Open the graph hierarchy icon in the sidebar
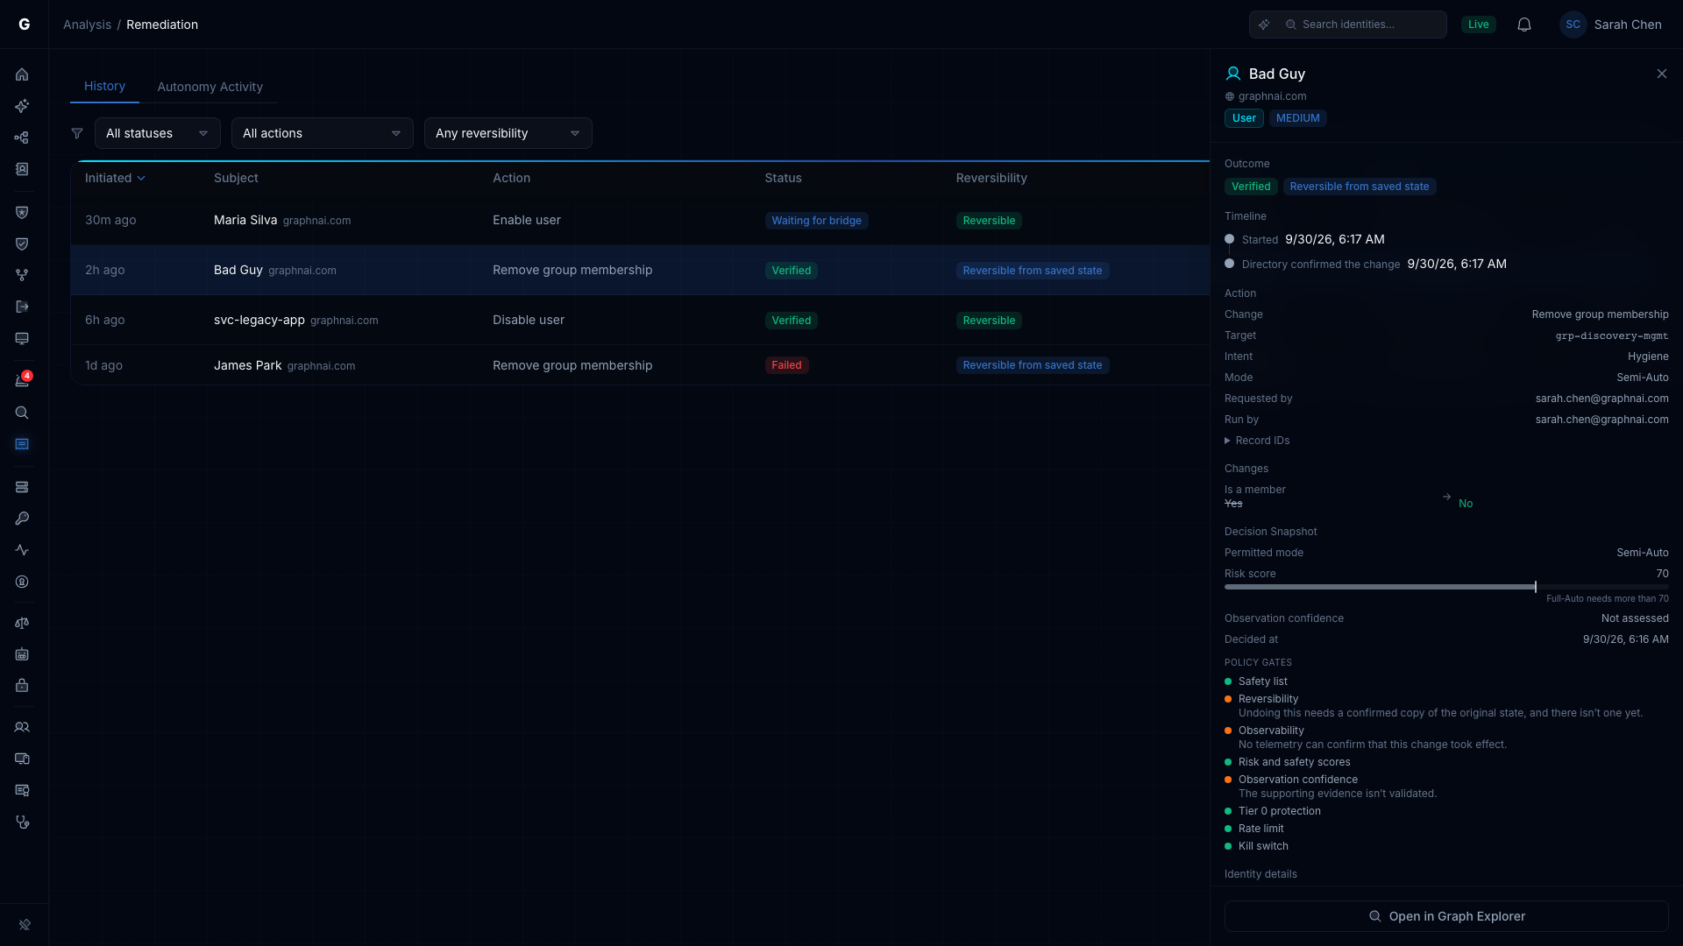 click(22, 138)
